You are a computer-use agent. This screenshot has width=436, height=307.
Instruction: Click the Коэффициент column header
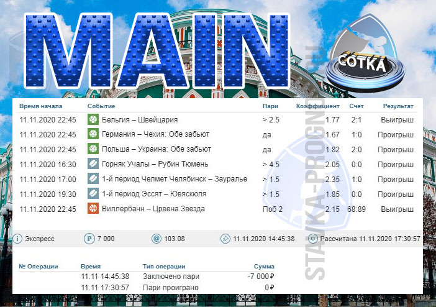tap(318, 106)
